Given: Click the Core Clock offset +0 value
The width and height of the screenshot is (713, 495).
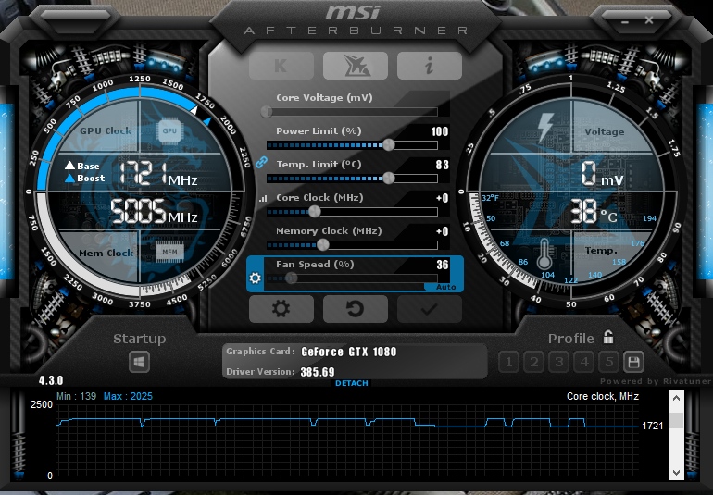Looking at the screenshot, I should coord(442,198).
